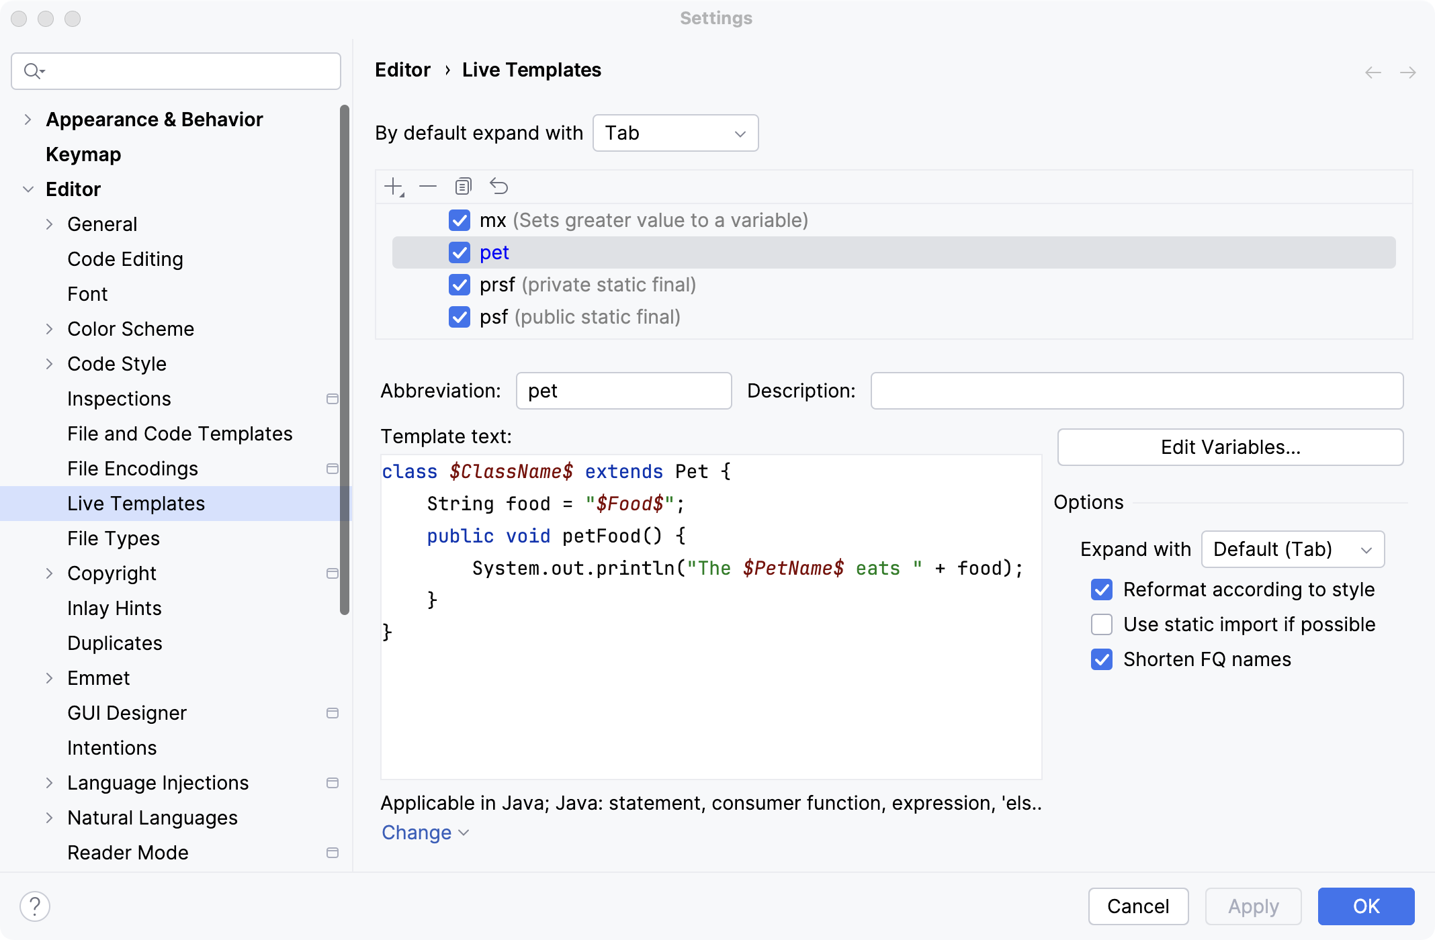Image resolution: width=1435 pixels, height=940 pixels.
Task: Uncheck the prsf template
Action: tap(460, 285)
